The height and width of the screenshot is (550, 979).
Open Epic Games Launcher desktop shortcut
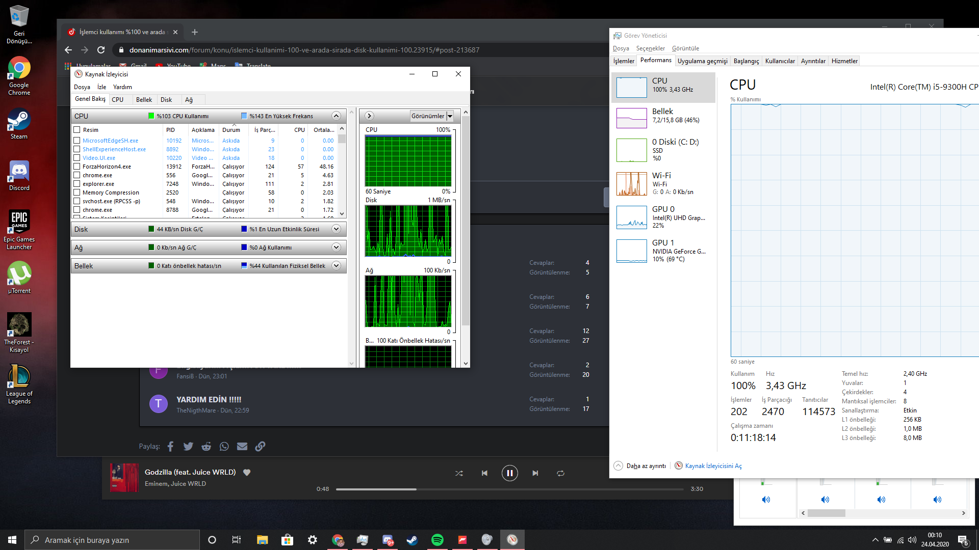click(19, 229)
